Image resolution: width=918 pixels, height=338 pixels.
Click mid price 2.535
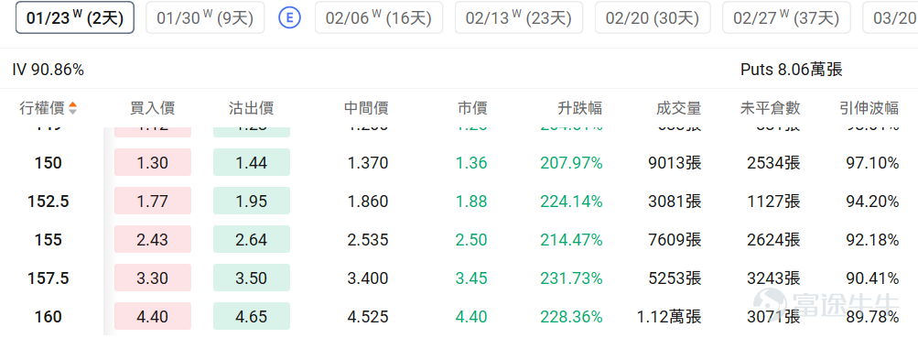coord(368,240)
